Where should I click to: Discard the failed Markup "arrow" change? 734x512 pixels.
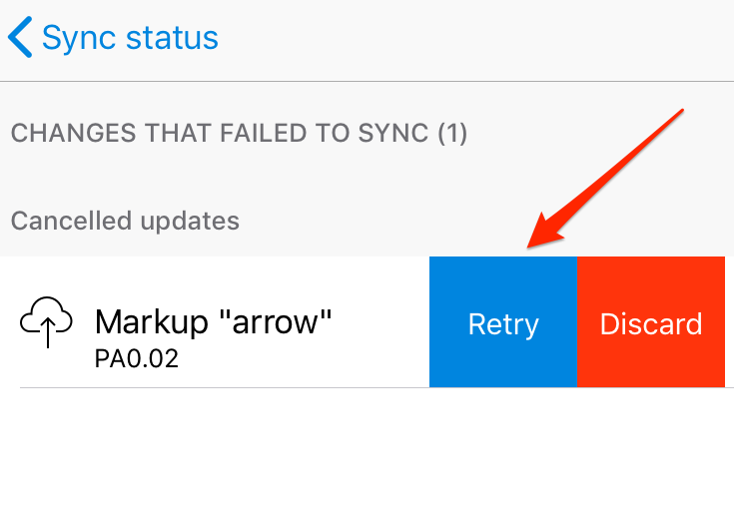(x=651, y=323)
